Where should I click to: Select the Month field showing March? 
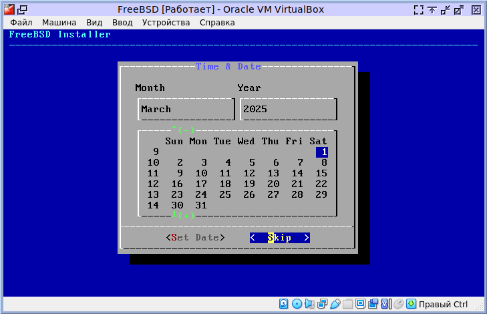[x=186, y=110]
